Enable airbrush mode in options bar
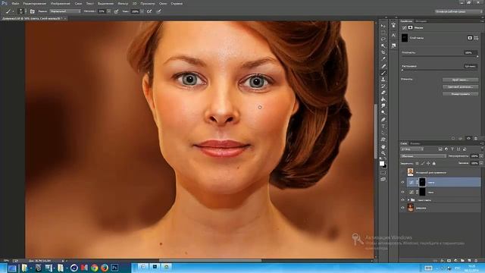This screenshot has width=485, height=273. pyautogui.click(x=149, y=11)
